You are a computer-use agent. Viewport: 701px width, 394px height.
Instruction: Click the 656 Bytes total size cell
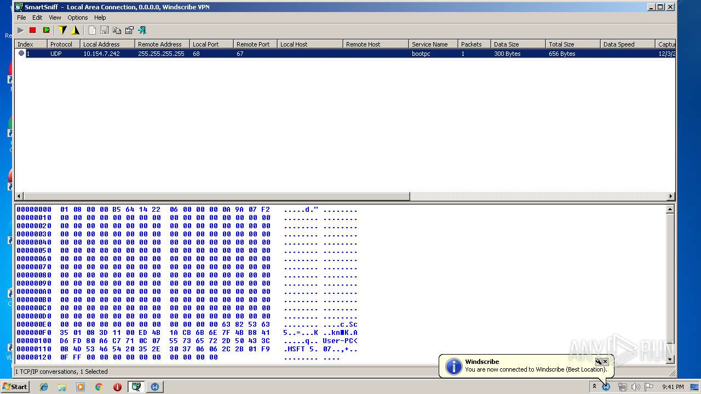click(x=562, y=54)
